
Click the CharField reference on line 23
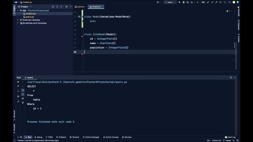coord(106,43)
